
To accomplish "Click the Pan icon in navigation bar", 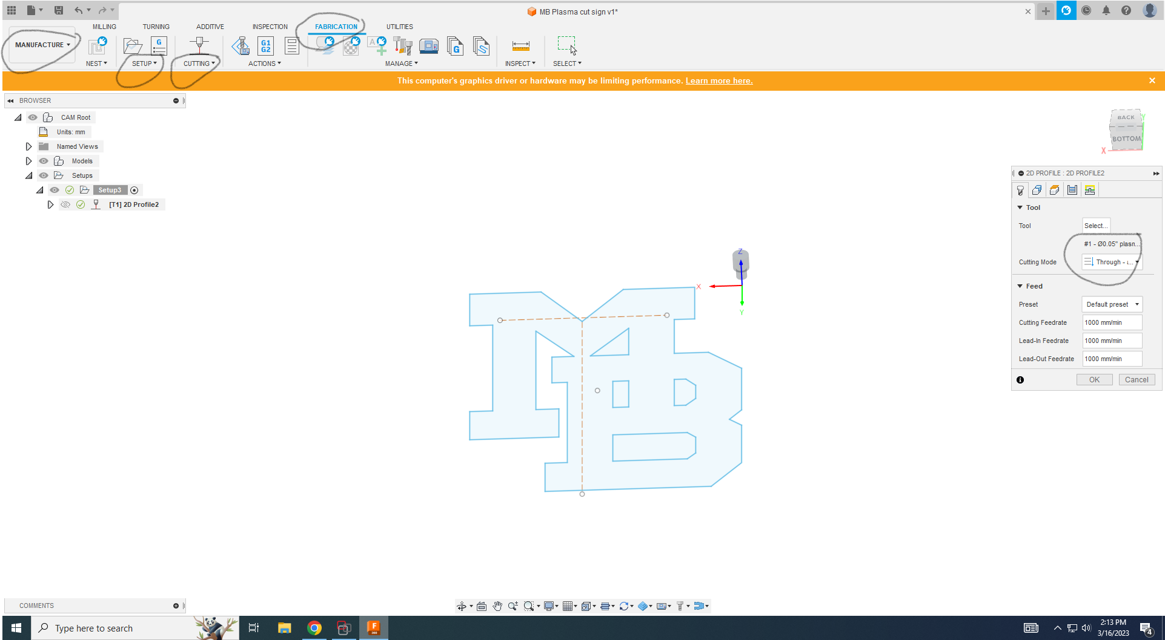I will (497, 606).
